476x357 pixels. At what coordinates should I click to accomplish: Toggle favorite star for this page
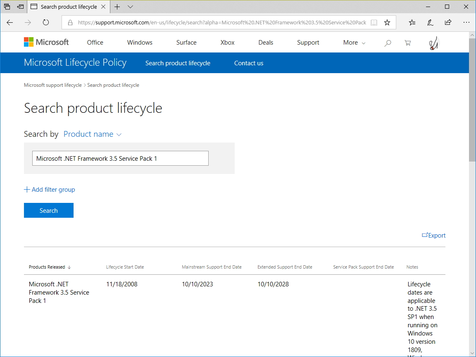coord(387,22)
